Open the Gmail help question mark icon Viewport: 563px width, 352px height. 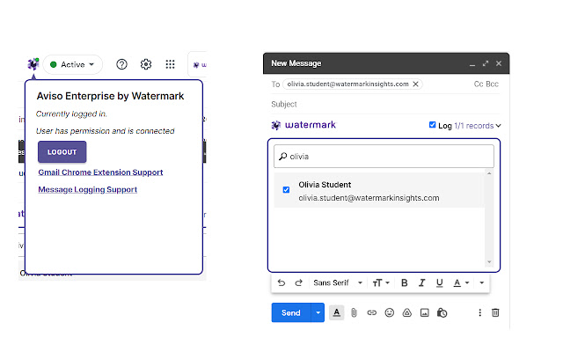point(121,64)
